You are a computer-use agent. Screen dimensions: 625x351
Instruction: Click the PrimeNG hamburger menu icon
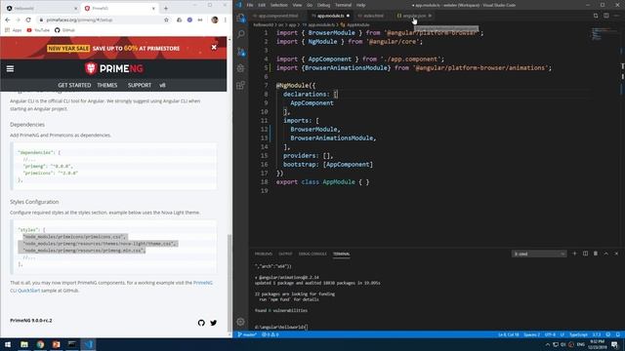point(10,69)
